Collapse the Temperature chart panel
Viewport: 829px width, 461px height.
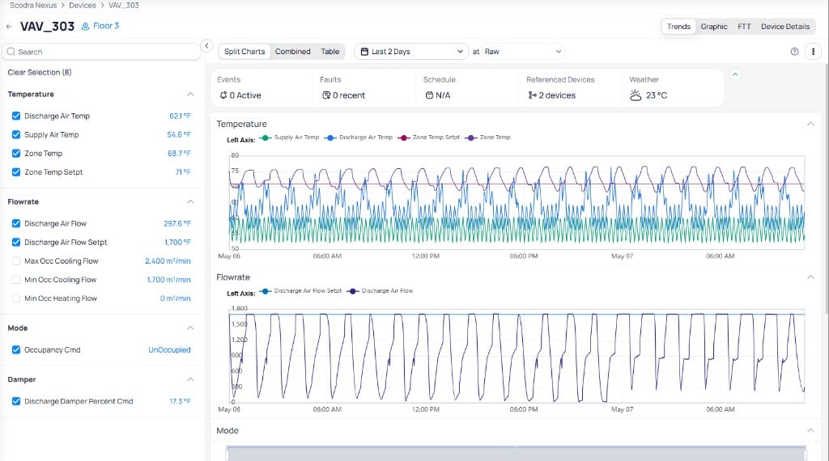pos(810,124)
